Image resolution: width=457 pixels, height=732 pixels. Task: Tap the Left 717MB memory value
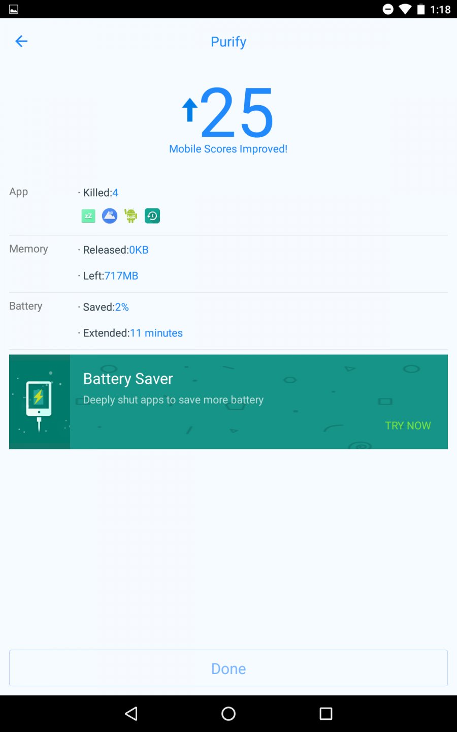(x=121, y=276)
